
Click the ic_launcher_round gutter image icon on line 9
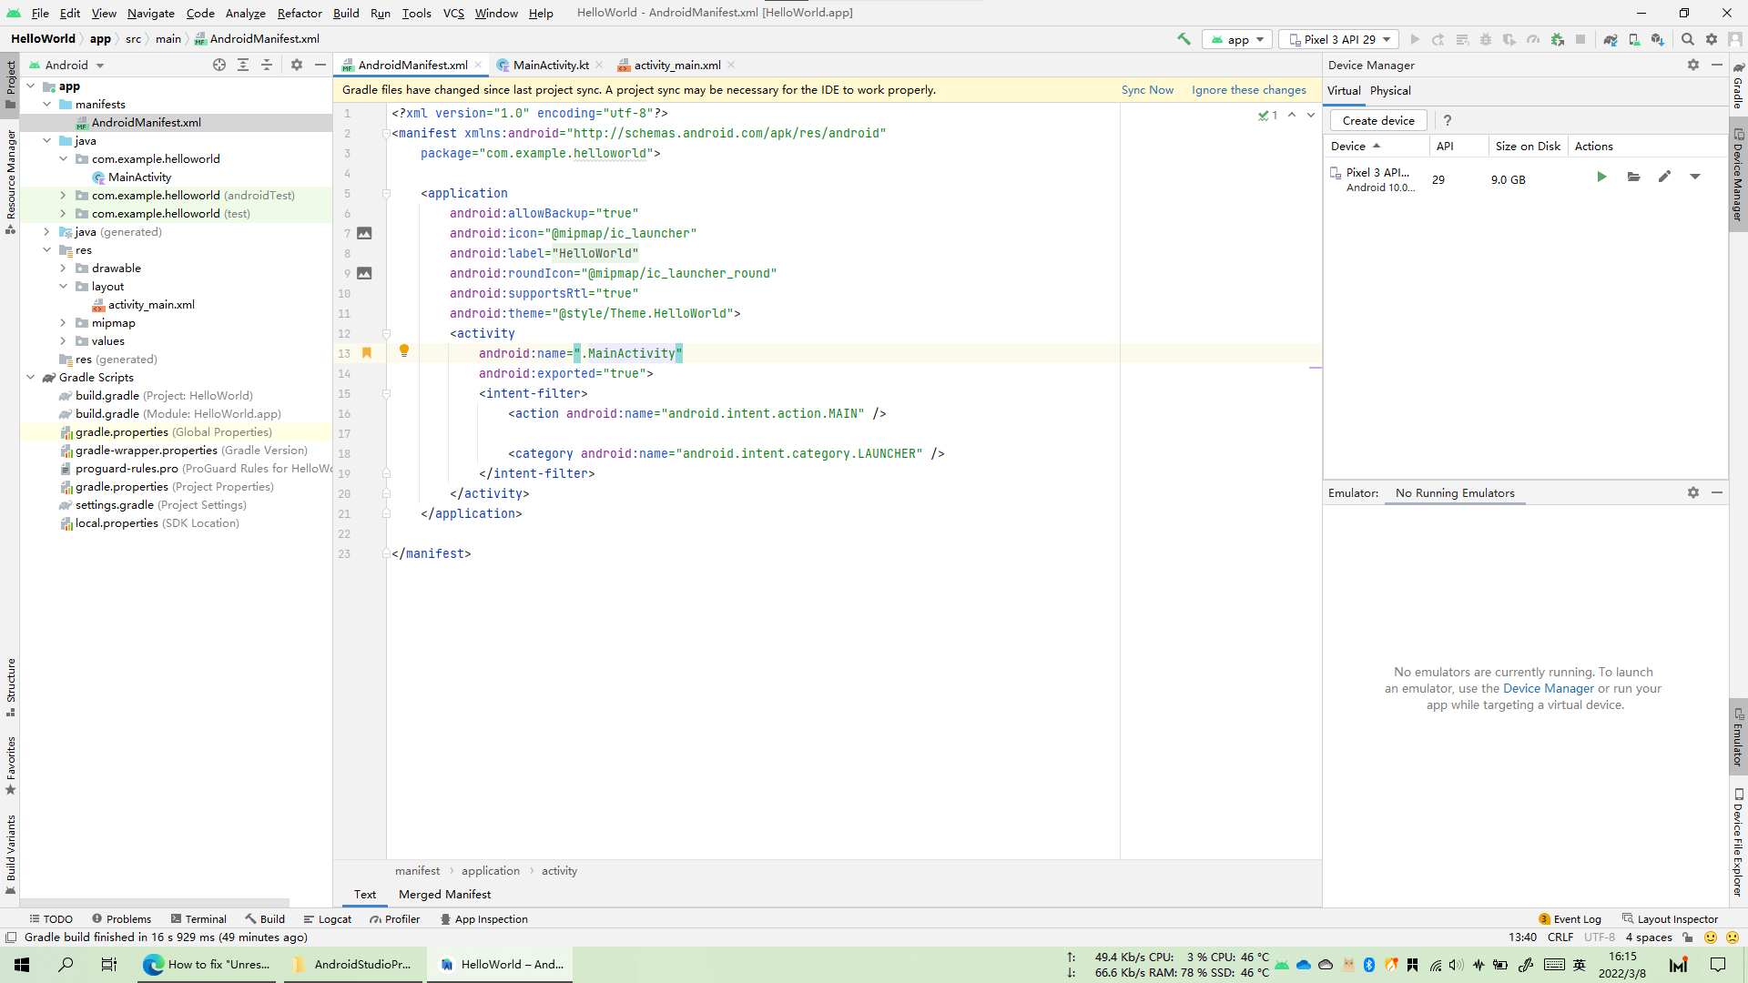click(x=364, y=273)
